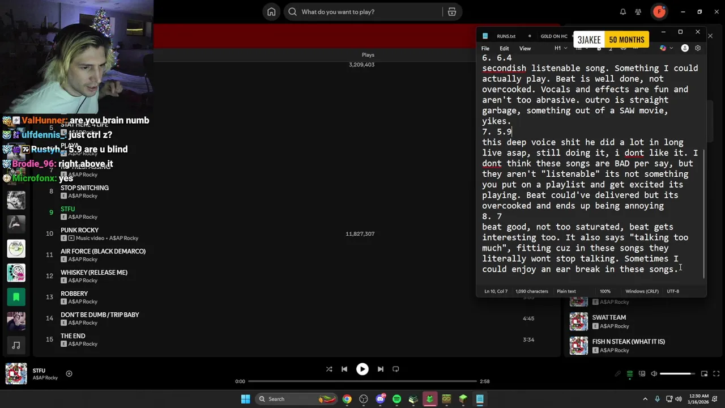Open the orange profile avatar menu
725x408 pixels.
point(659,11)
